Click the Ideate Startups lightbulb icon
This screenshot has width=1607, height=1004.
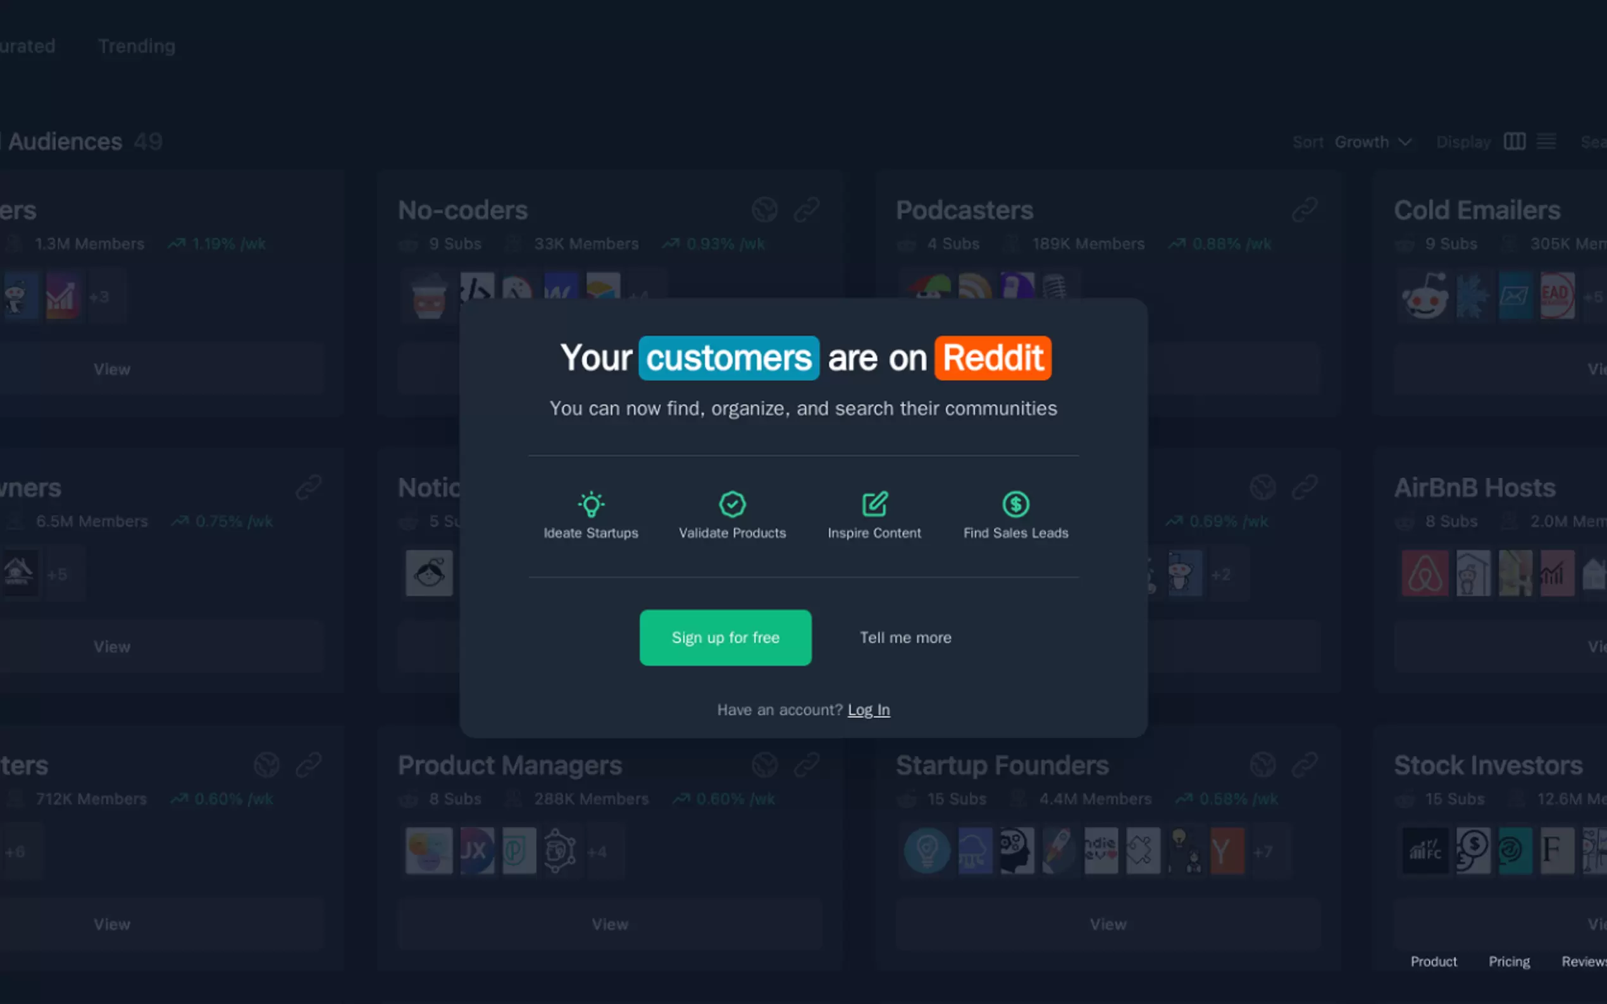[590, 505]
